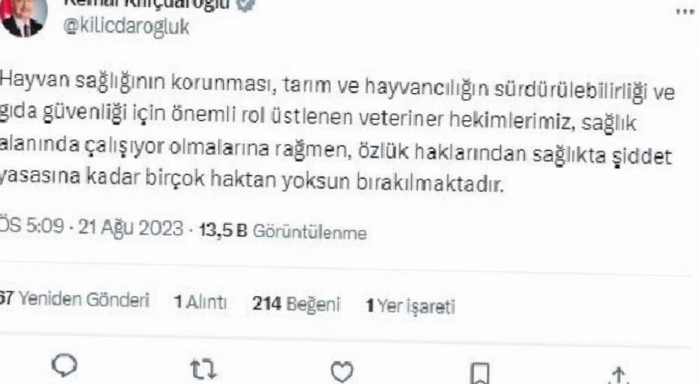Click the repost arrows icon
The image size is (699, 384).
203,369
